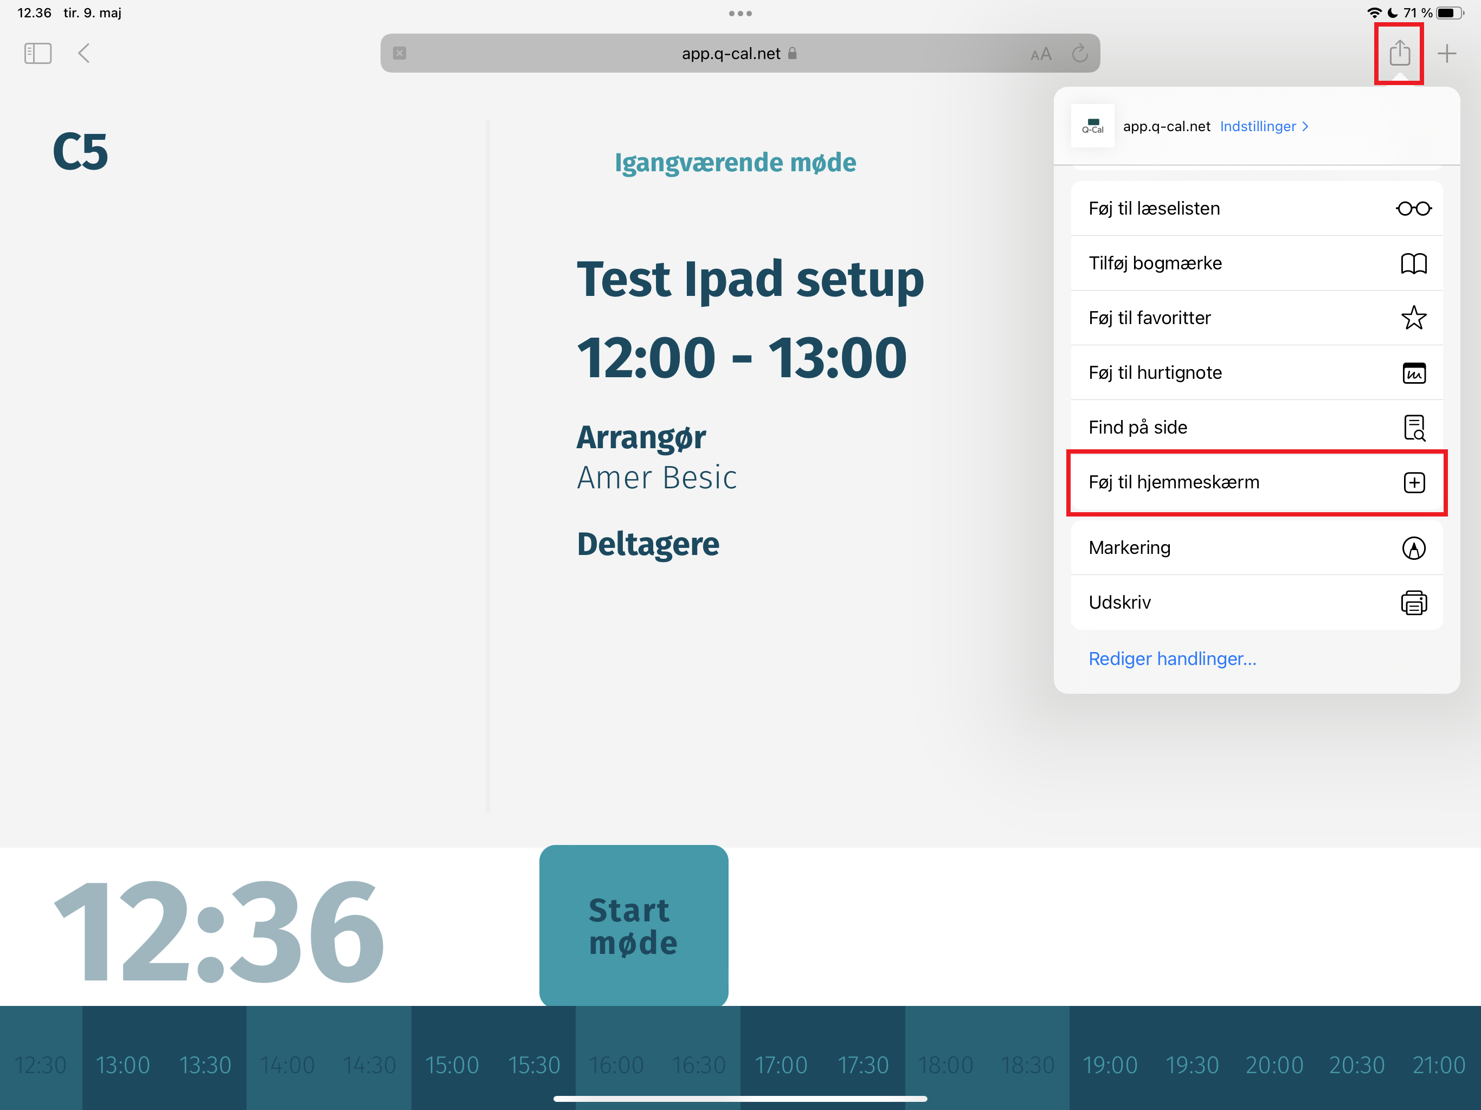Select 21:00 on the timeline
Image resolution: width=1481 pixels, height=1110 pixels.
pyautogui.click(x=1439, y=1065)
